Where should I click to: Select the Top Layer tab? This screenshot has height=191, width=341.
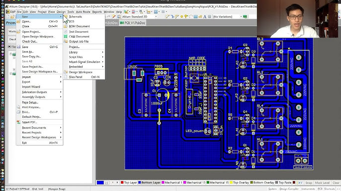click(129, 183)
